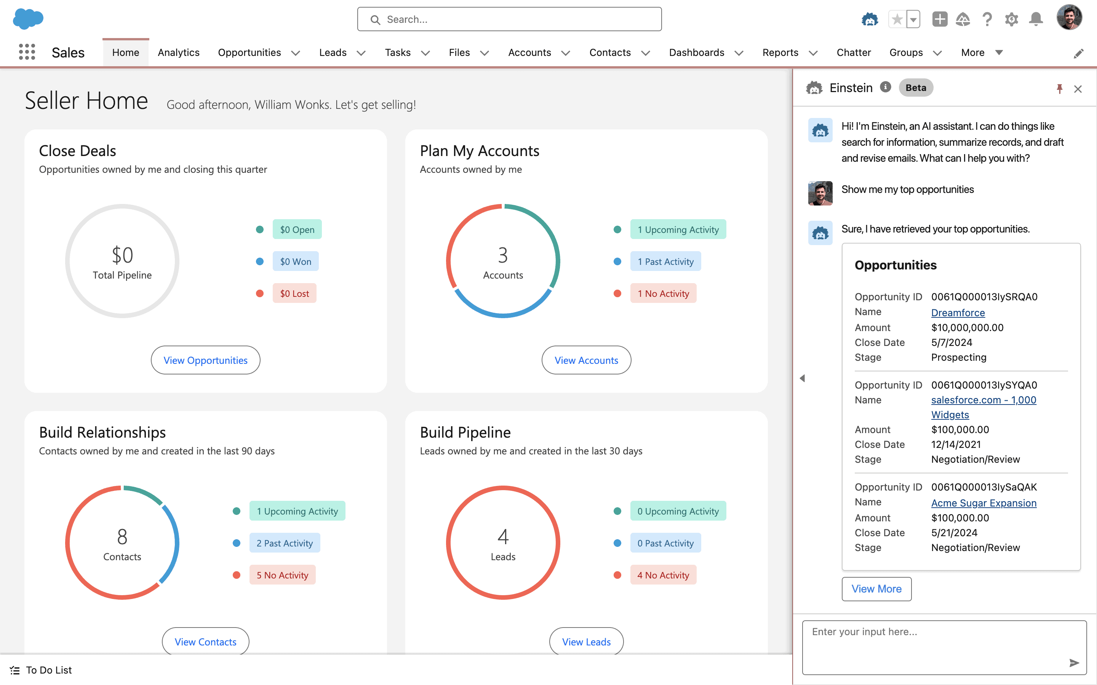Click the search magnifier icon
This screenshot has height=685, width=1097.
tap(375, 19)
